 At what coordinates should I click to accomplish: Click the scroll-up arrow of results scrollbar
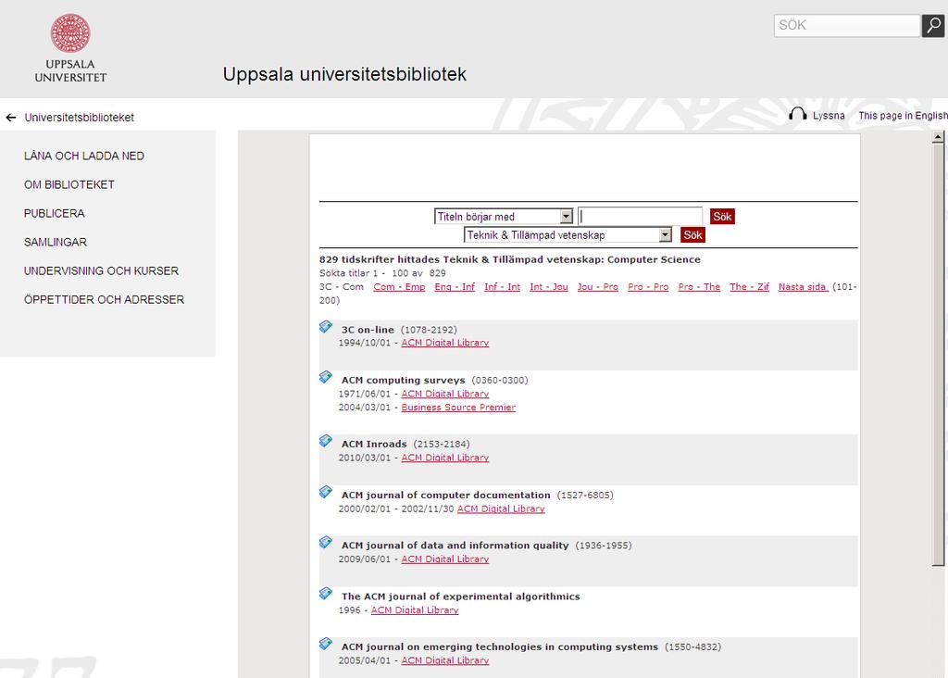(938, 137)
